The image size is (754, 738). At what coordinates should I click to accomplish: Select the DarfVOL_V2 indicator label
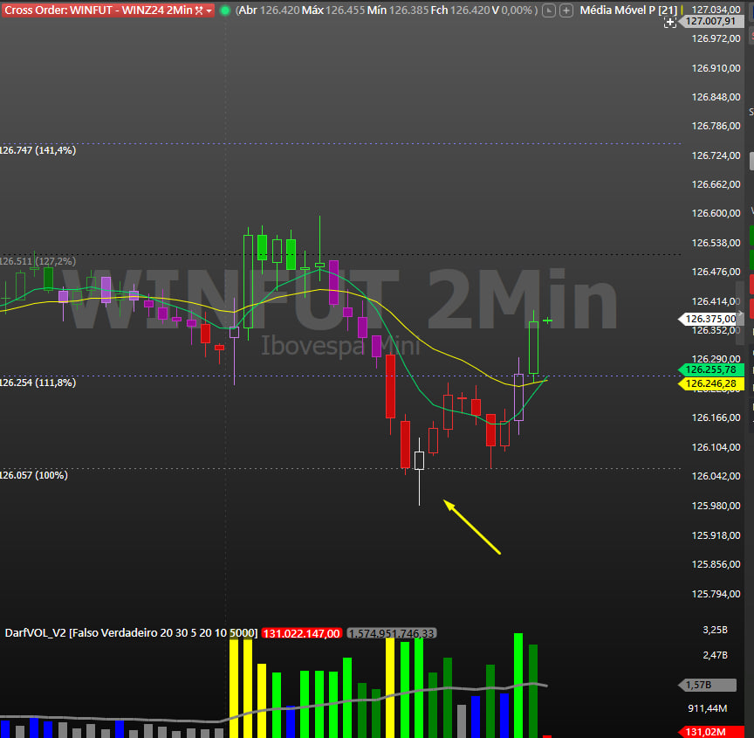click(131, 632)
